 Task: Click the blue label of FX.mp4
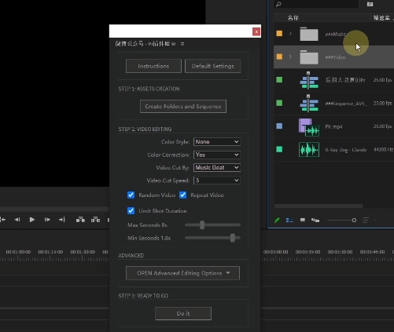tap(279, 126)
